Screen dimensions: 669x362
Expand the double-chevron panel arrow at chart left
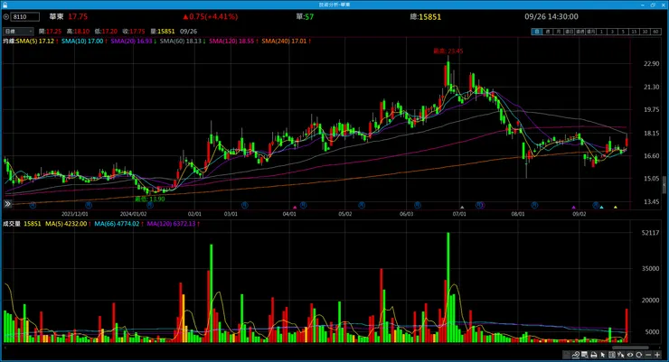click(7, 204)
